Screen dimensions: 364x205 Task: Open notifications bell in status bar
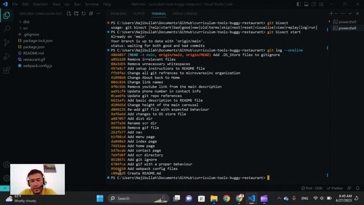pos(358,188)
